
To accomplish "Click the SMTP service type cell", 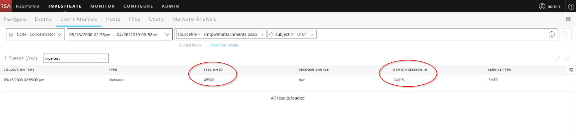I will 493,80.
